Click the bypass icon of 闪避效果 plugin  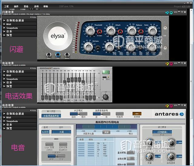pos(167,13)
